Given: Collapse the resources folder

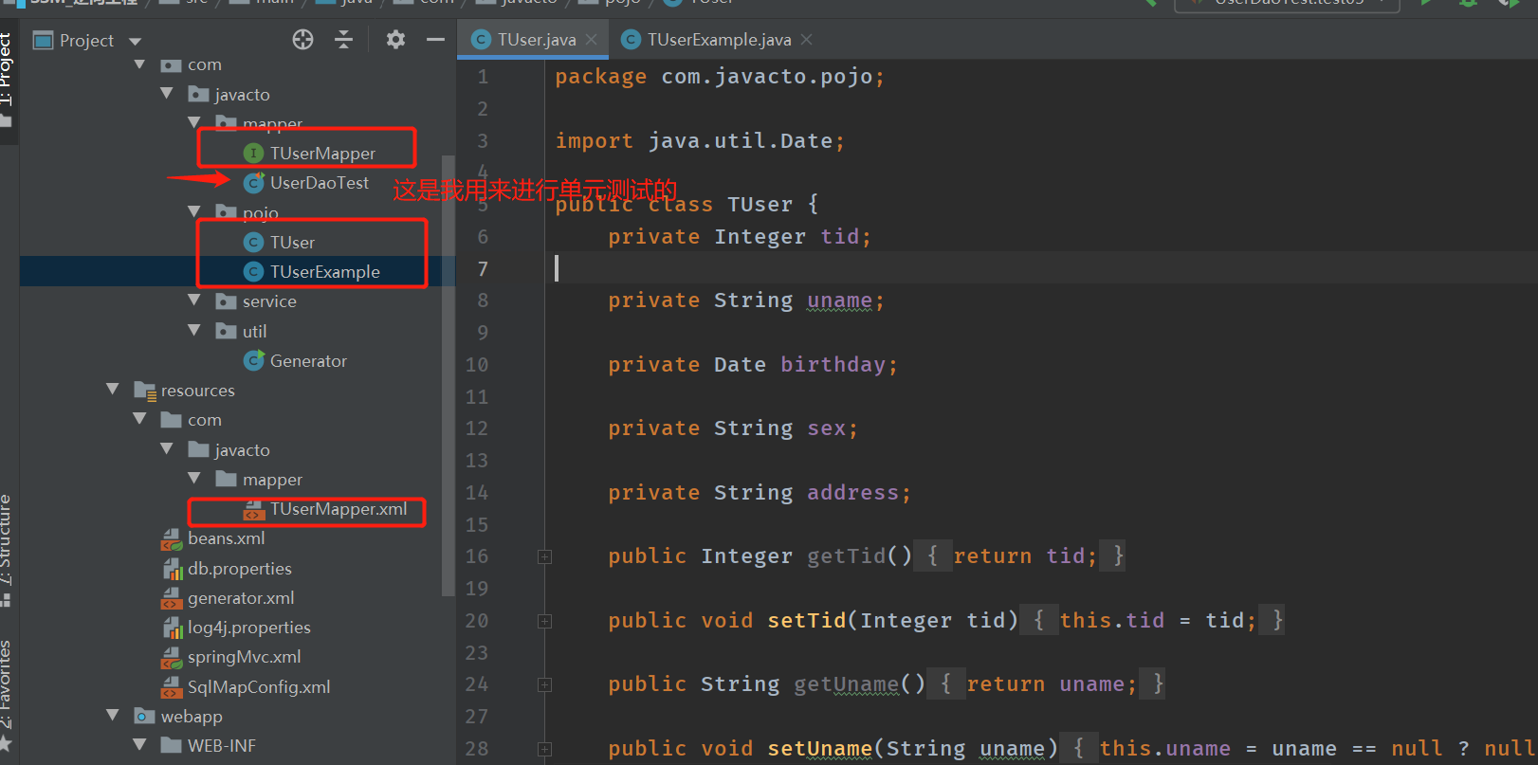Looking at the screenshot, I should (x=113, y=390).
